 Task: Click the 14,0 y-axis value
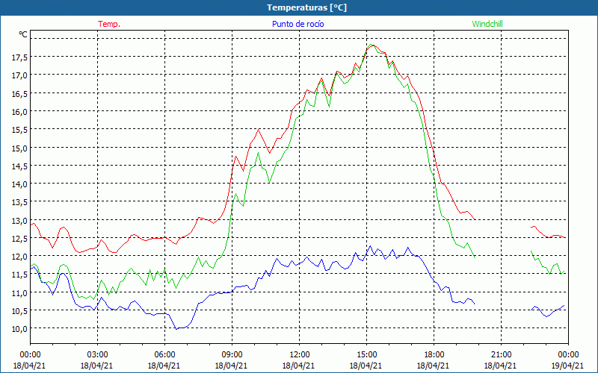(x=19, y=184)
